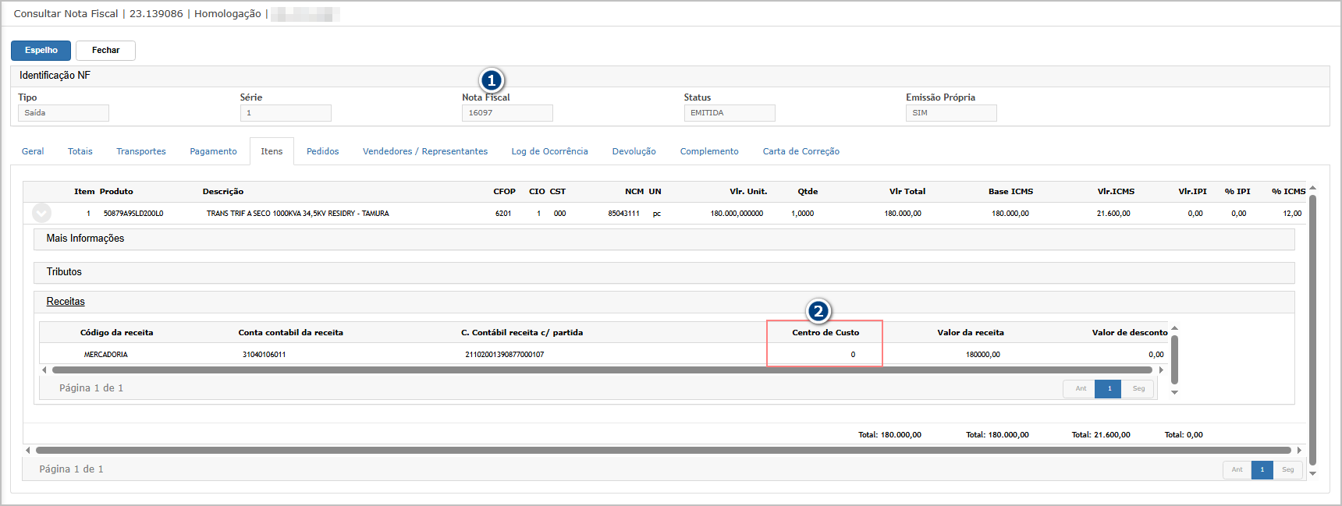Click conta contábil 31040106011
The height and width of the screenshot is (506, 1342).
264,355
